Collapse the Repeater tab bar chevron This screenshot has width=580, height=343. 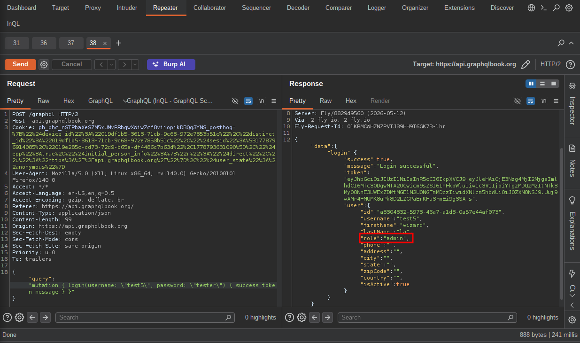click(571, 43)
